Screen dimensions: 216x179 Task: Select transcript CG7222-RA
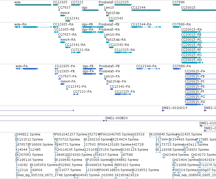pyautogui.click(x=76, y=52)
